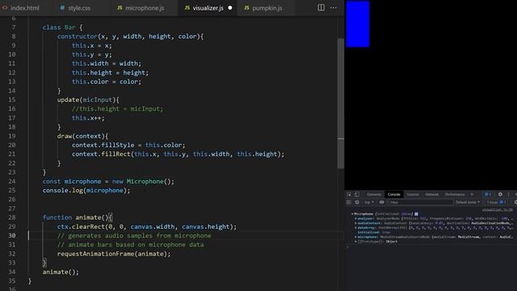Collapse the logged Microphone object
This screenshot has width=517, height=291.
[352, 213]
